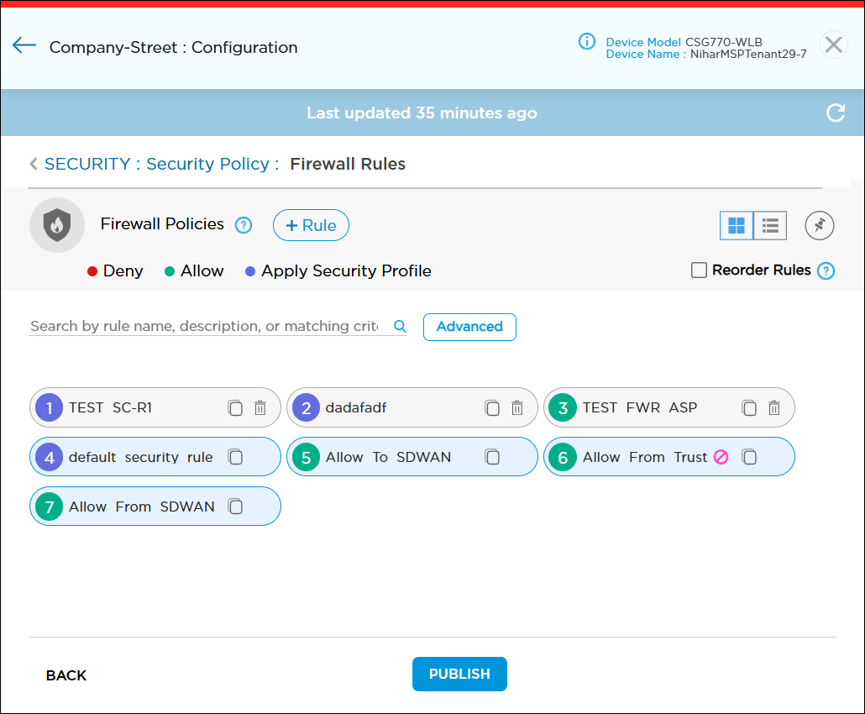This screenshot has width=865, height=714.
Task: Open Advanced search options
Action: click(x=469, y=327)
